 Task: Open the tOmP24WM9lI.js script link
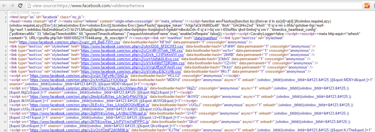click(x=80, y=130)
